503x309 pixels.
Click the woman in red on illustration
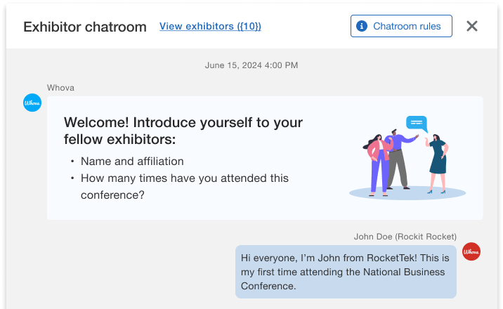[x=377, y=163]
